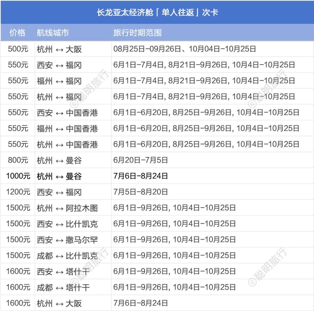The image size is (314, 311).
Task: Select the 500元 price cell
Action: (18, 49)
